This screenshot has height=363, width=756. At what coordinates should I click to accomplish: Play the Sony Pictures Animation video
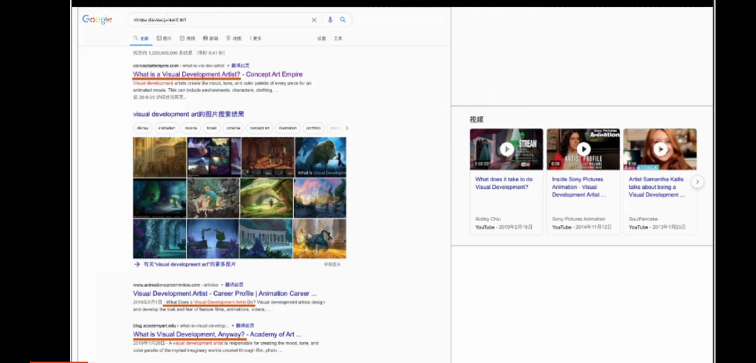(x=583, y=149)
